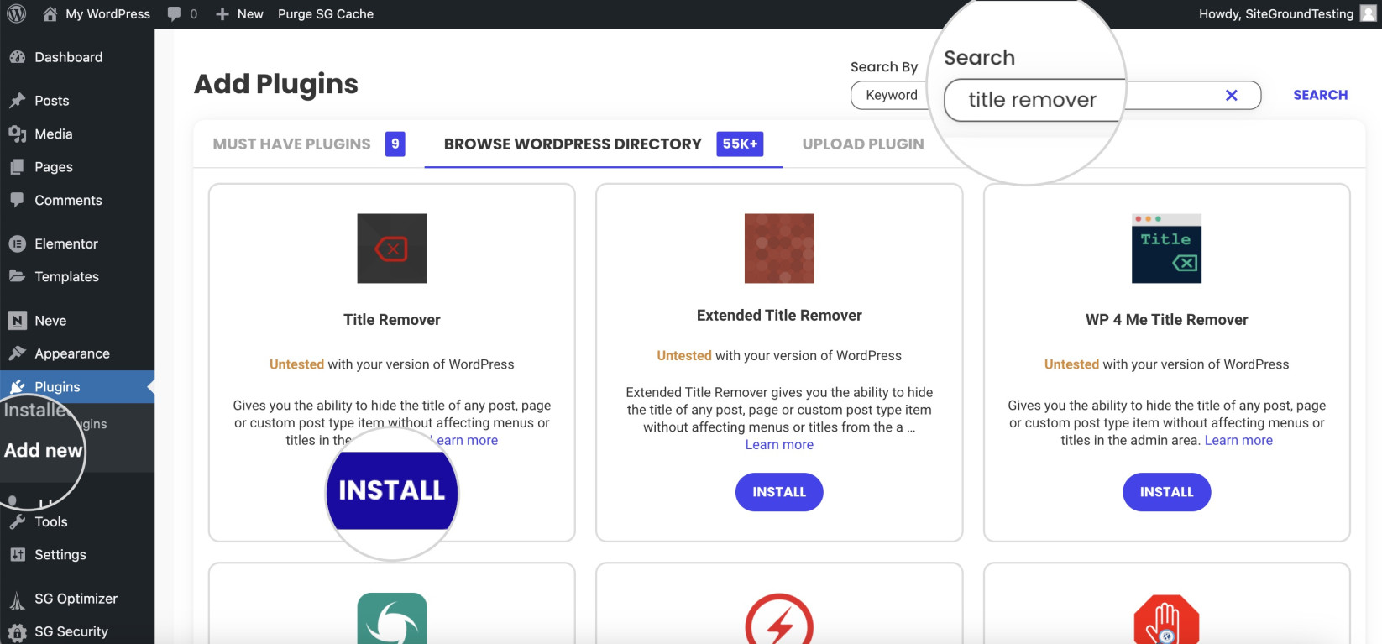Open Learn more for Extended Title Remover
This screenshot has width=1382, height=644.
tap(779, 444)
